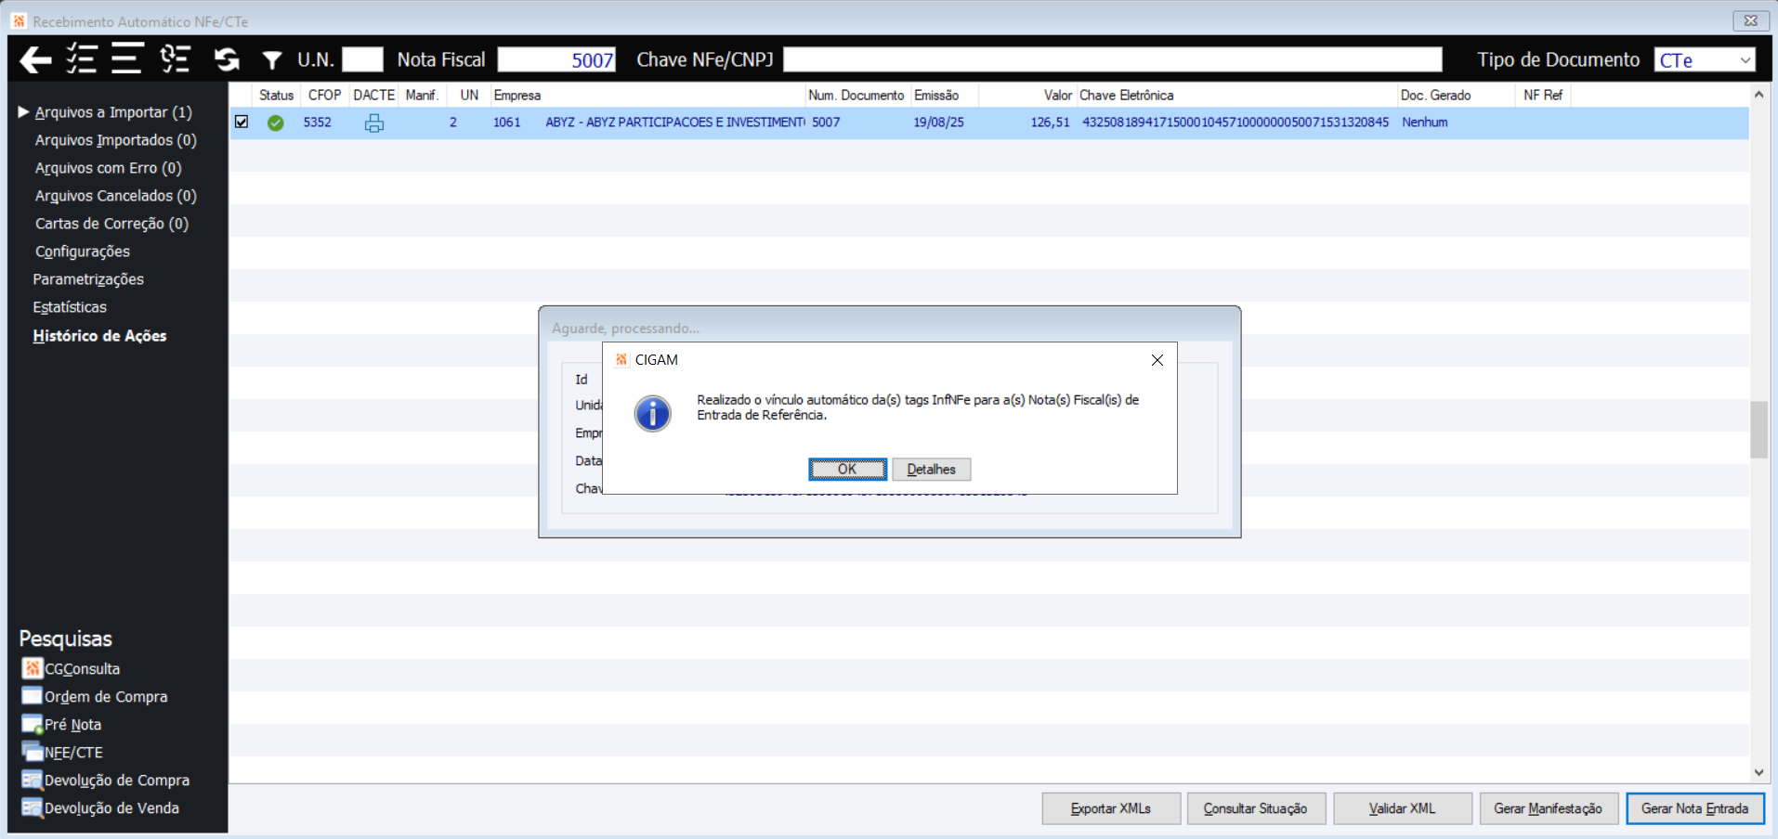Click the scrollbar up arrow of the grid
Screen dimensions: 1778x839
tap(1758, 95)
